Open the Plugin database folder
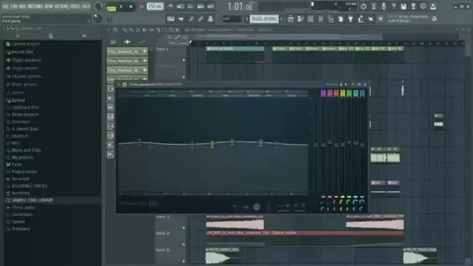Viewport: 473px width, 266px height. point(28,58)
